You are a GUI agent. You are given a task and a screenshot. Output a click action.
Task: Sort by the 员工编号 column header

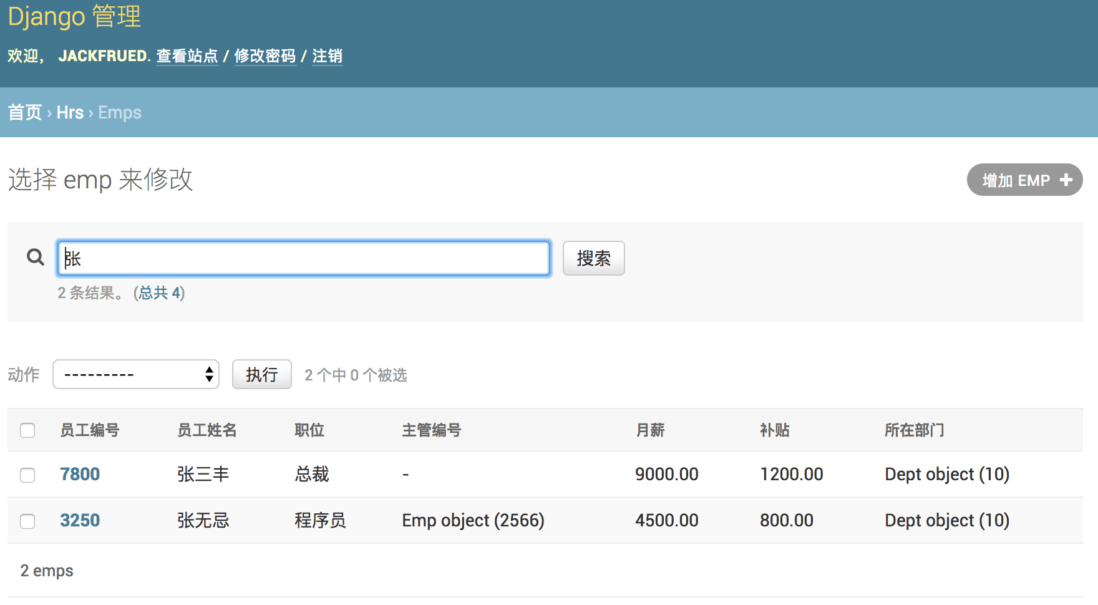click(x=90, y=430)
